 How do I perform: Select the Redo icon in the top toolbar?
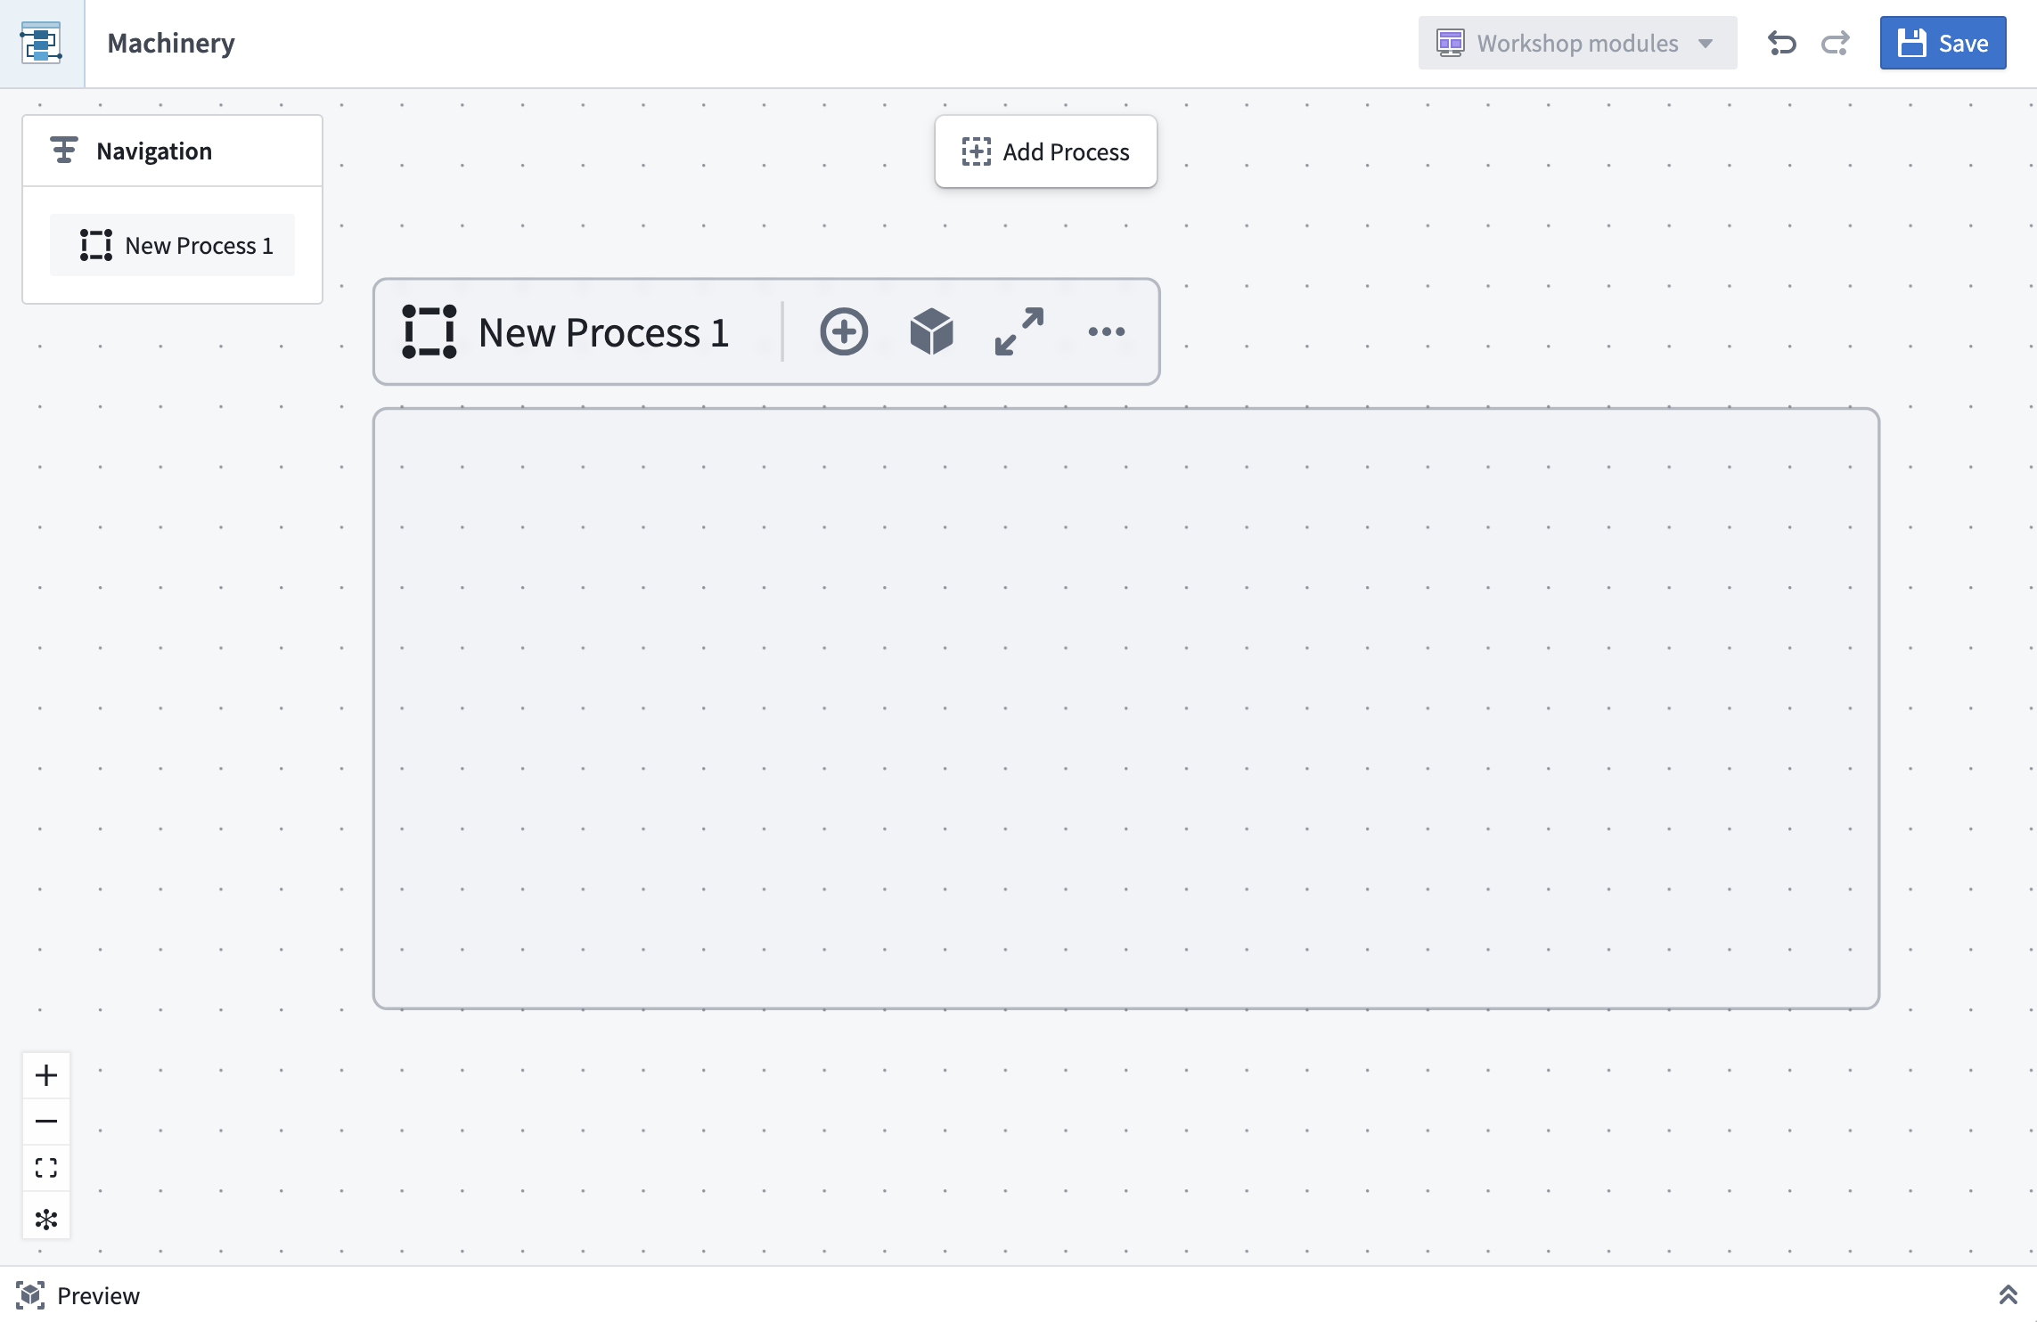coord(1836,43)
